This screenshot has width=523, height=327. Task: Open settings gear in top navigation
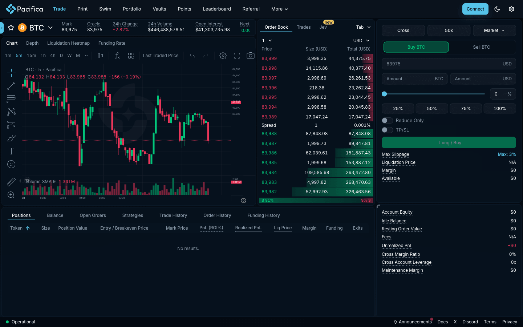511,9
